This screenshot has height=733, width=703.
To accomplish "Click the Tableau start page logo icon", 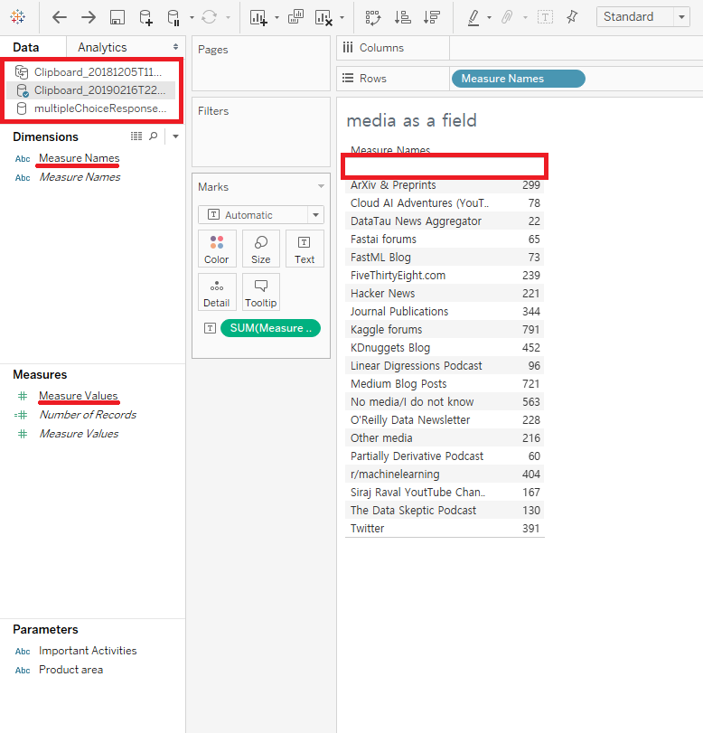I will click(18, 17).
